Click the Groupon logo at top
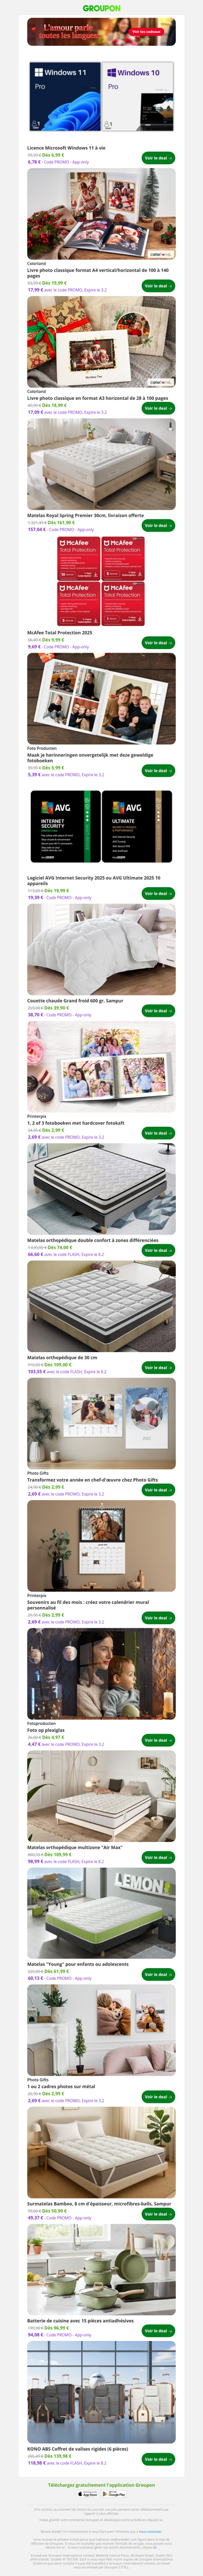The width and height of the screenshot is (203, 2576). pos(101,7)
